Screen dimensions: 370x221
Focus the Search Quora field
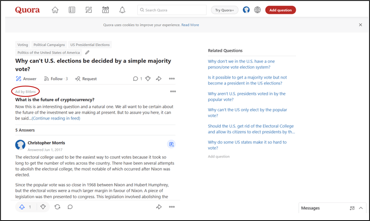[172, 10]
